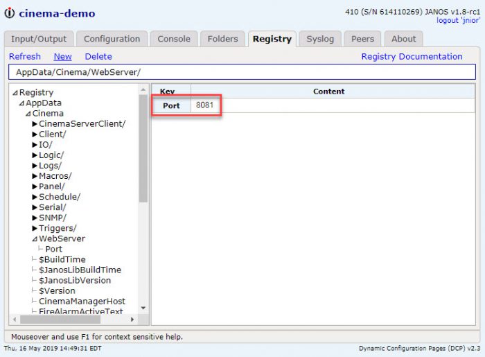Switch to the Peers tab

pos(362,39)
